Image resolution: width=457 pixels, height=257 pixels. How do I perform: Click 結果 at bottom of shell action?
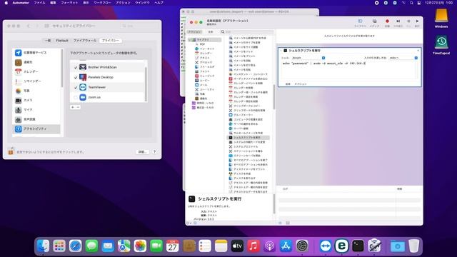pos(288,84)
